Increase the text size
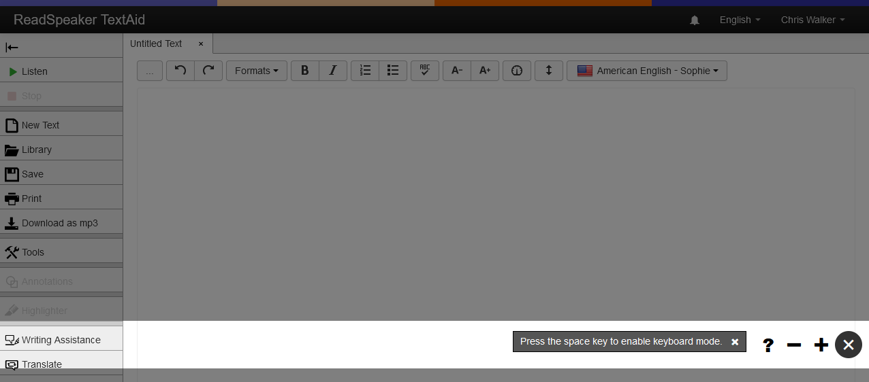The height and width of the screenshot is (382, 869). 485,71
